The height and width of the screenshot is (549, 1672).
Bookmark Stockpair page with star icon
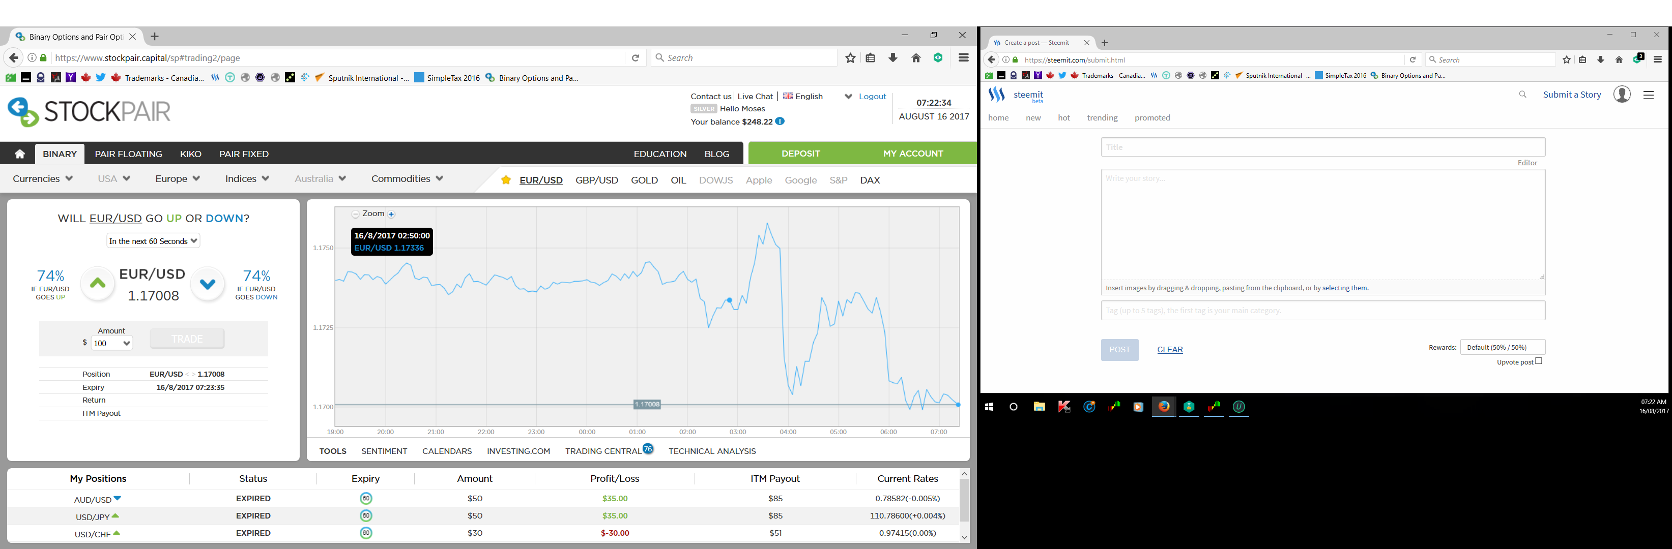pyautogui.click(x=850, y=57)
